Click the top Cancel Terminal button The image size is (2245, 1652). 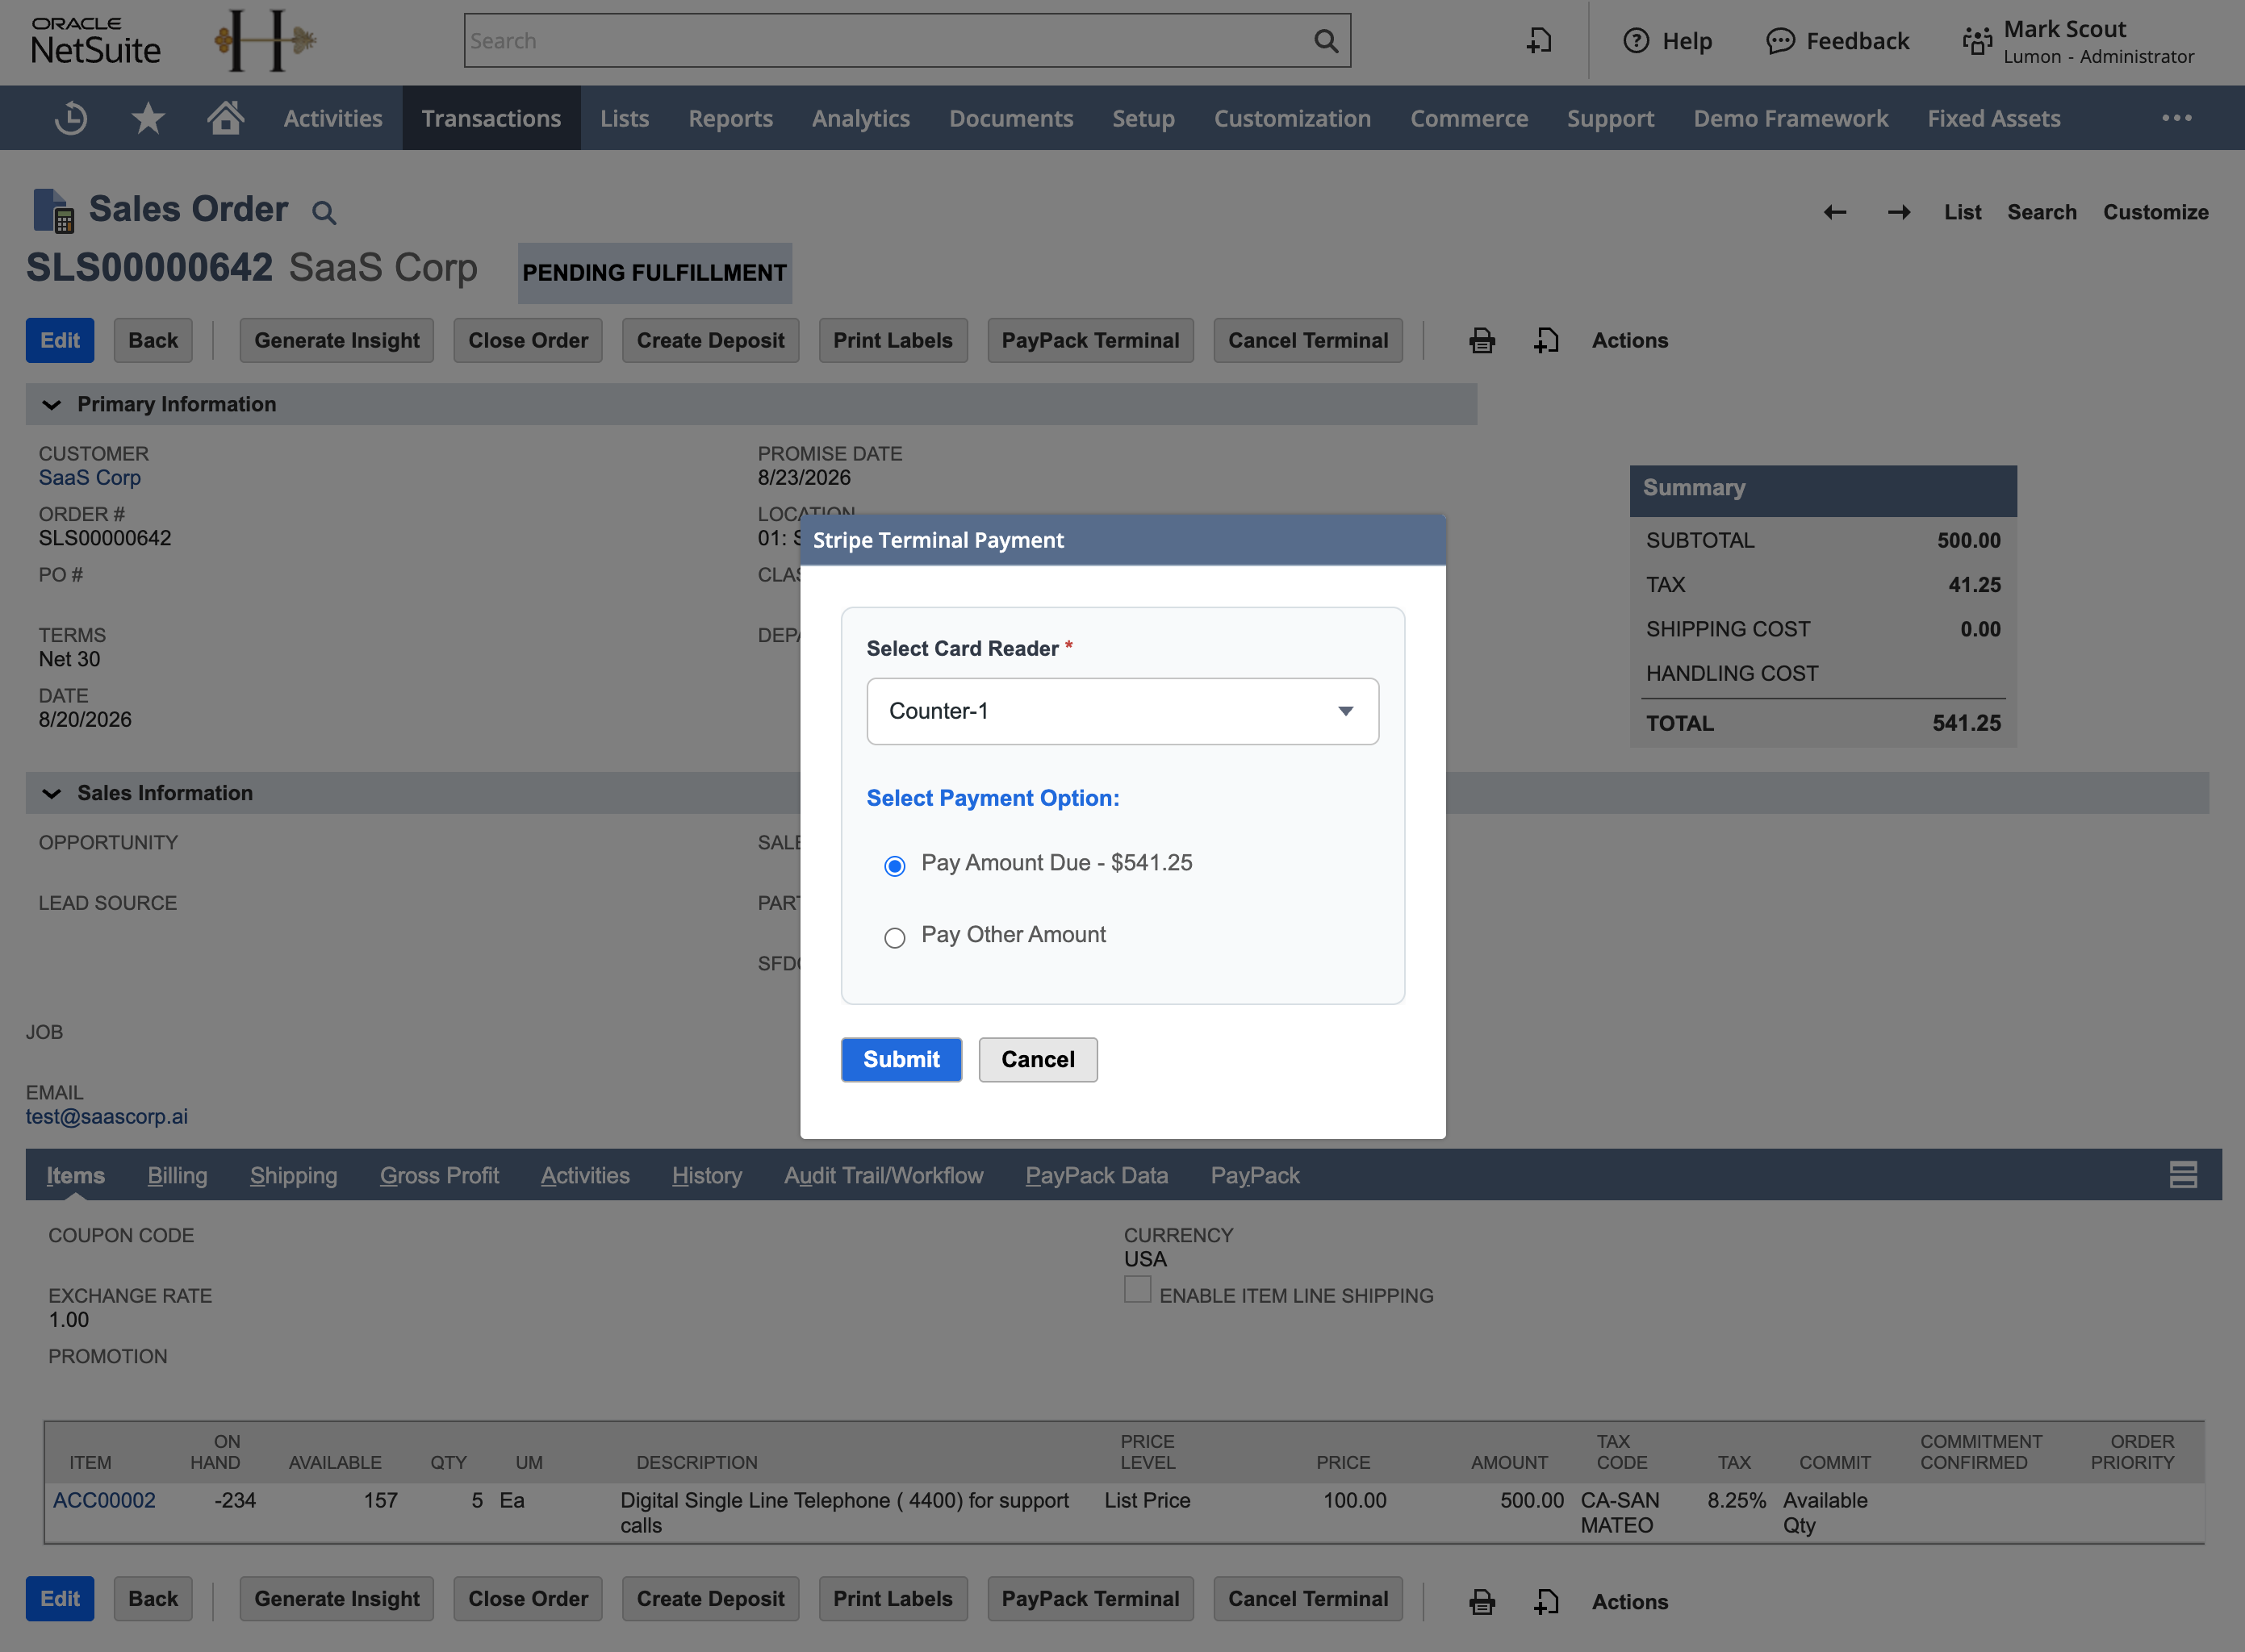[x=1309, y=341]
